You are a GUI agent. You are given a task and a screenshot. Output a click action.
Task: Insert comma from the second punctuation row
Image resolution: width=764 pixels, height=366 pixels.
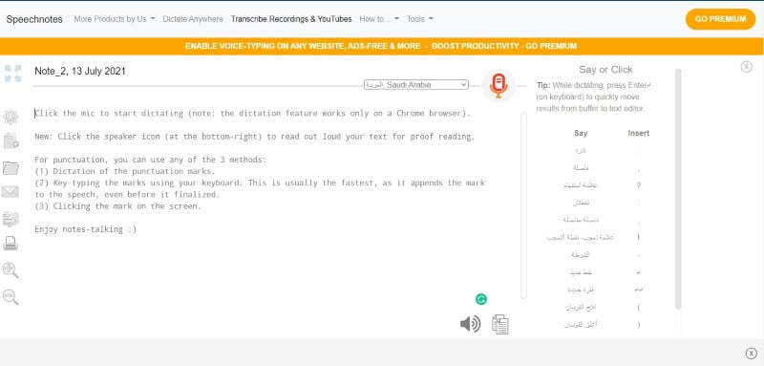pos(639,168)
